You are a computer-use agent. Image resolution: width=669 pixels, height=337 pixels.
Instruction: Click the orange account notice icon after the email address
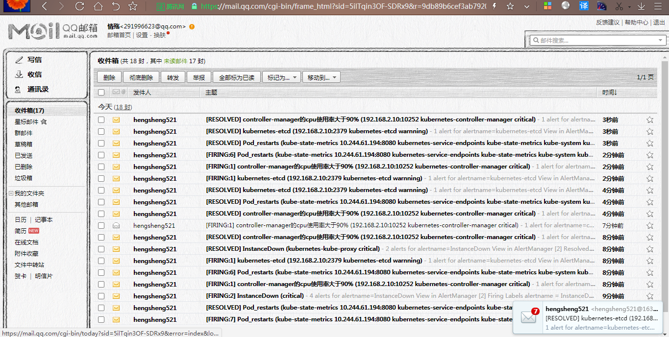pos(192,26)
